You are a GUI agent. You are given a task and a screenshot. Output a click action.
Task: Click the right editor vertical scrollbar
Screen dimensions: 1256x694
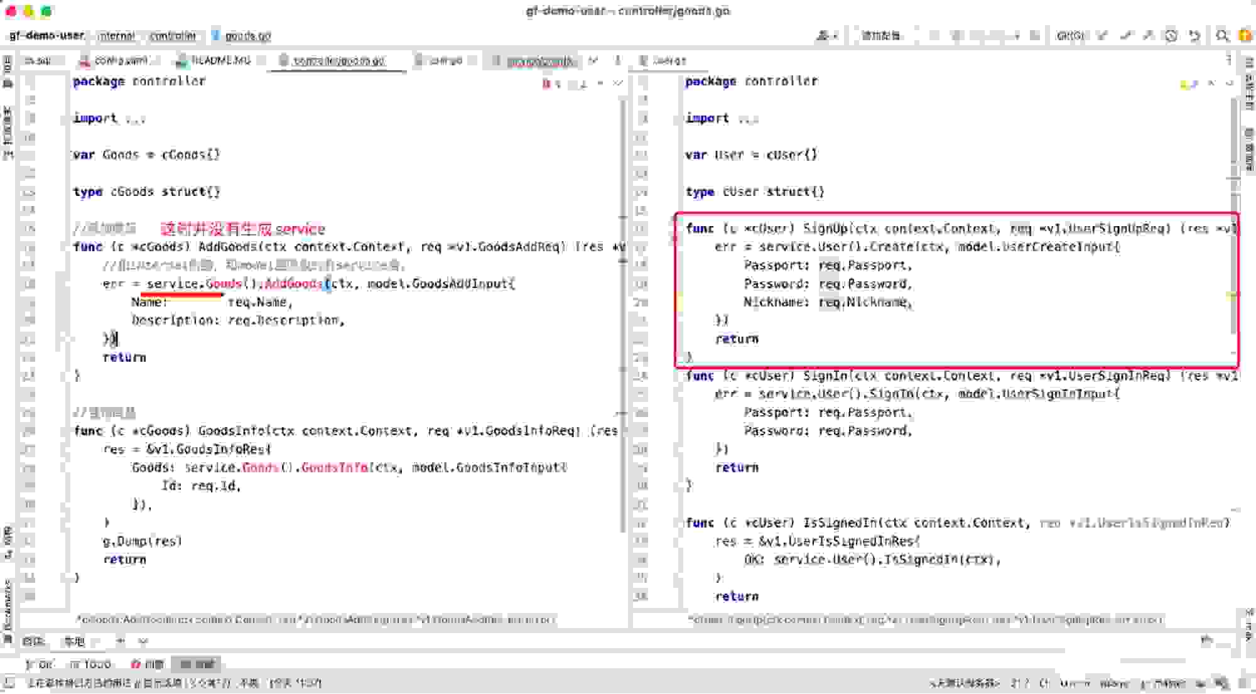coord(1234,217)
